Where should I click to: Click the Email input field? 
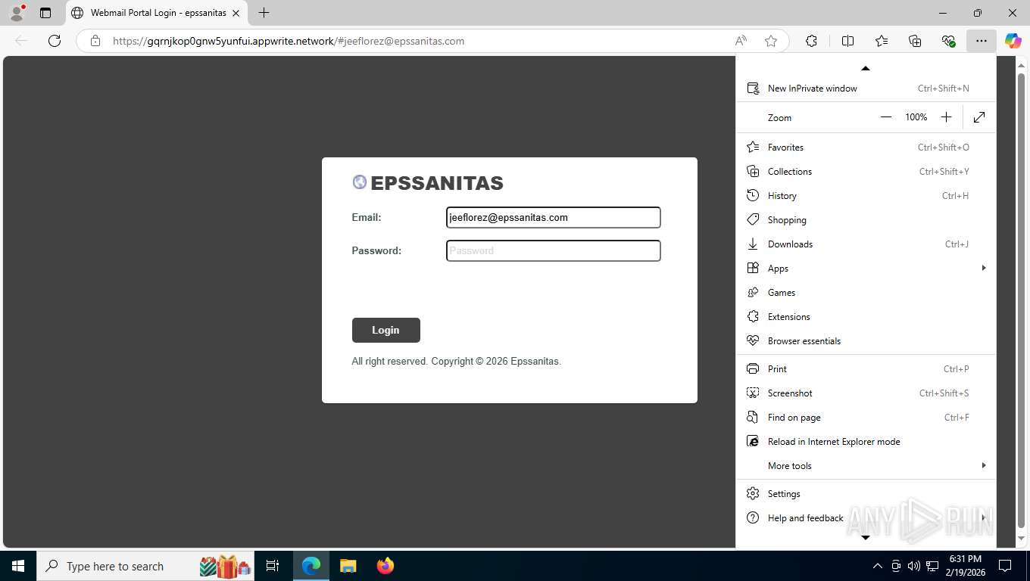pos(554,217)
